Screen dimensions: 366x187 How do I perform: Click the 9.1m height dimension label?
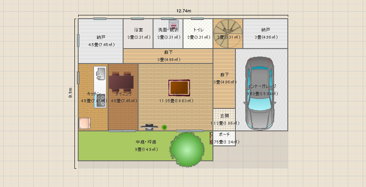[x=71, y=92]
